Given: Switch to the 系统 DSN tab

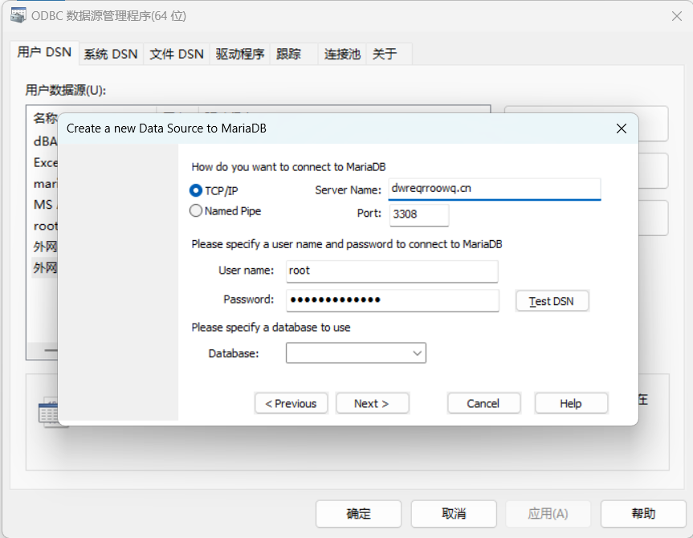Looking at the screenshot, I should (x=111, y=54).
